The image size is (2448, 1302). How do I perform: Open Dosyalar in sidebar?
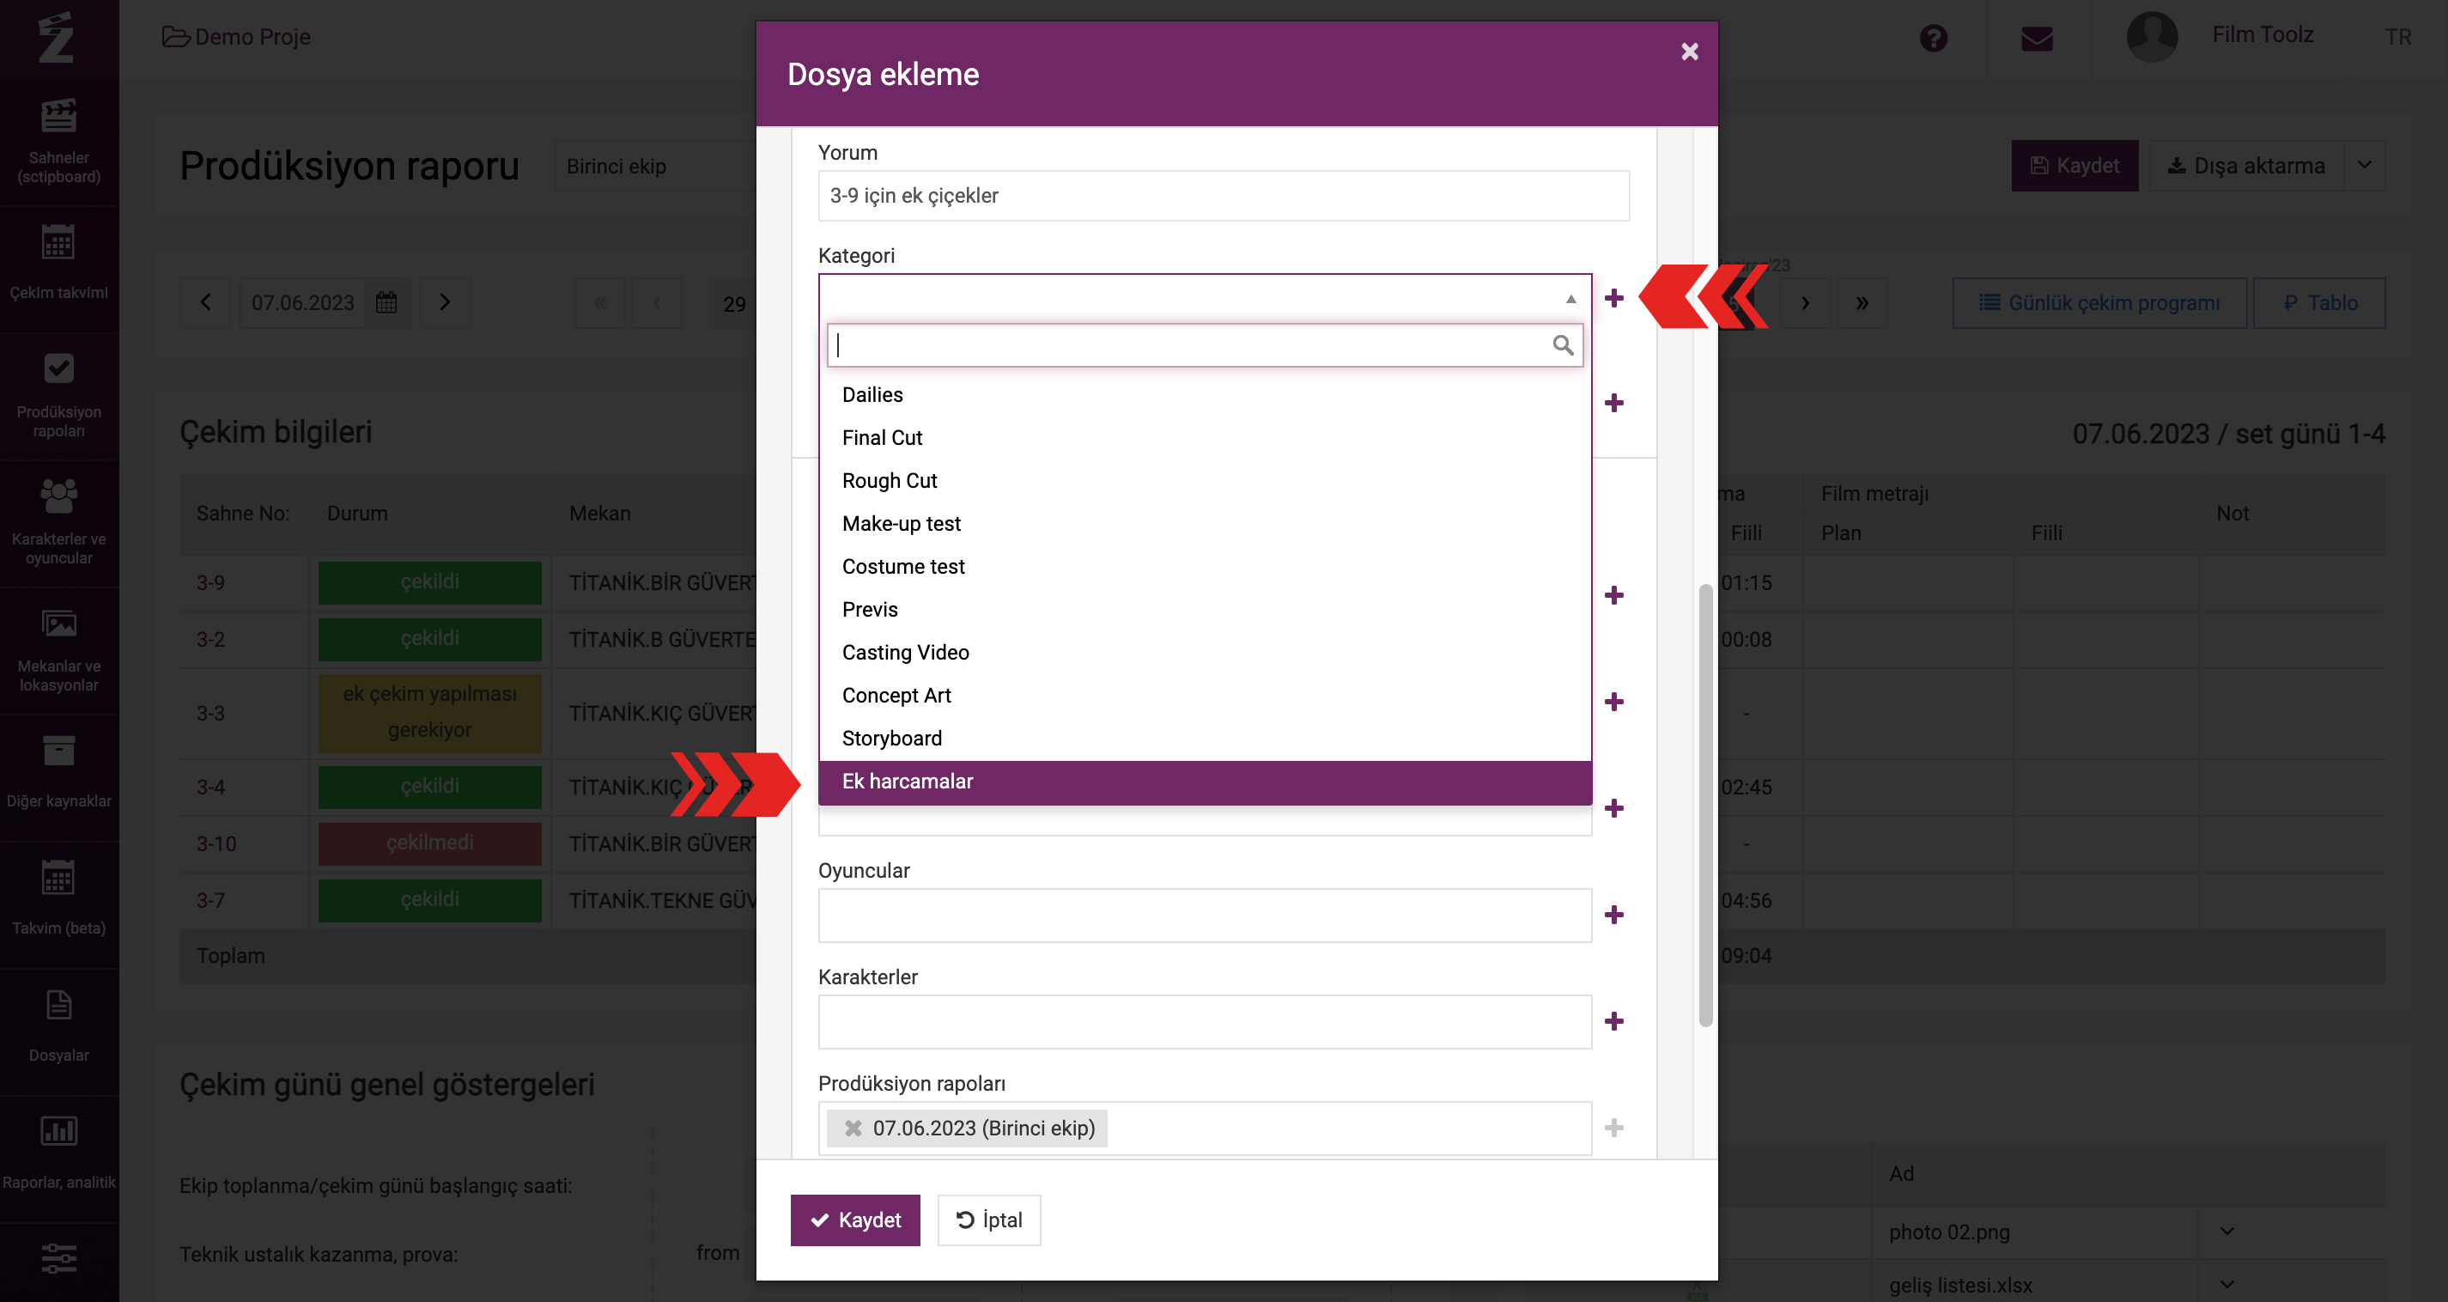59,1025
